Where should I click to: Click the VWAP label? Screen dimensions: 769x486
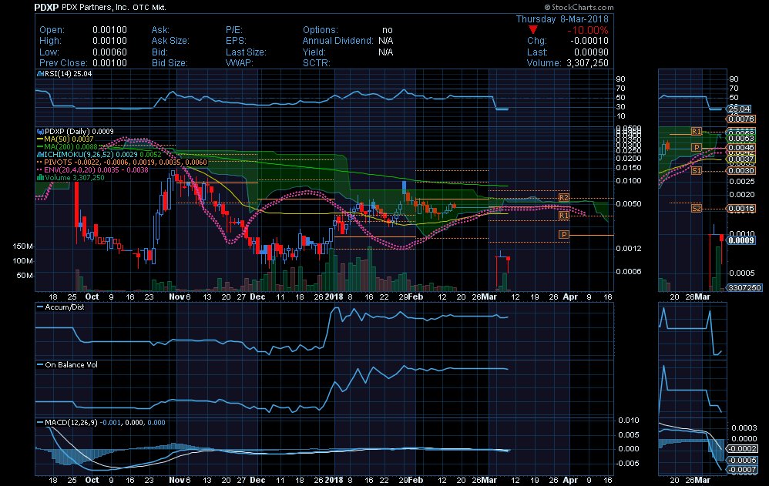click(239, 63)
